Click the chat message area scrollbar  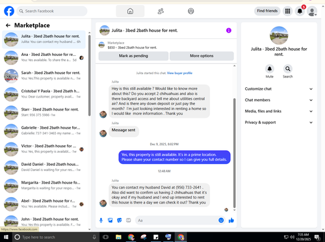(x=234, y=153)
